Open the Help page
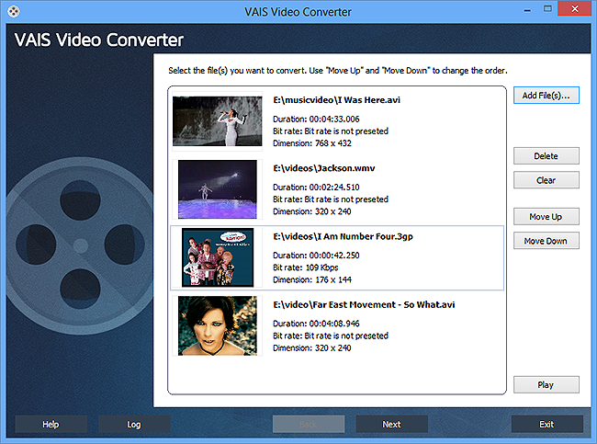This screenshot has height=444, width=597. (x=51, y=424)
